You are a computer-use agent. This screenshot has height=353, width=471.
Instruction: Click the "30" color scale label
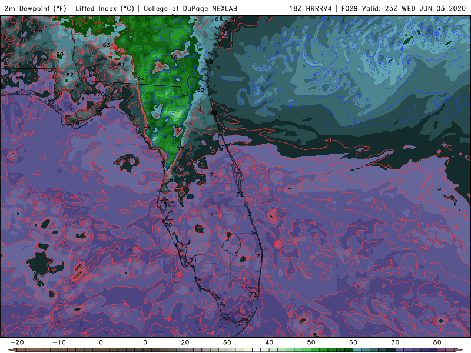click(x=227, y=342)
